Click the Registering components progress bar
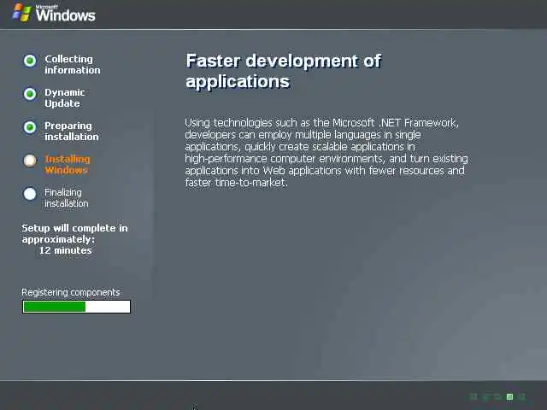 tap(76, 307)
